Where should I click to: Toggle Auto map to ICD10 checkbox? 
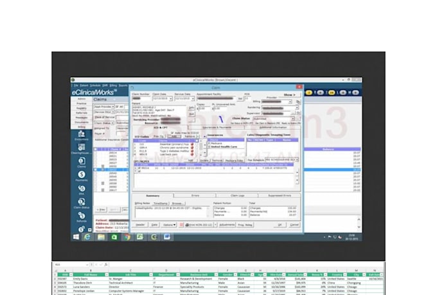coord(172,133)
